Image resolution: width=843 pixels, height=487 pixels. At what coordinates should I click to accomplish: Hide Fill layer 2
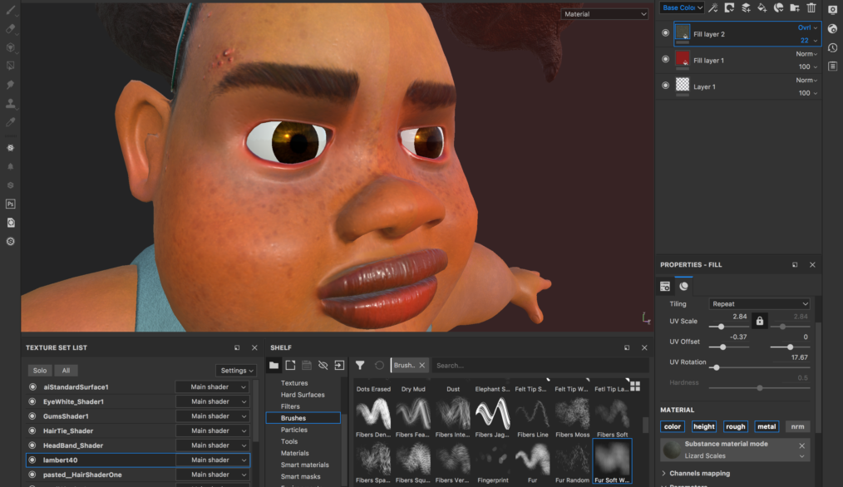665,32
